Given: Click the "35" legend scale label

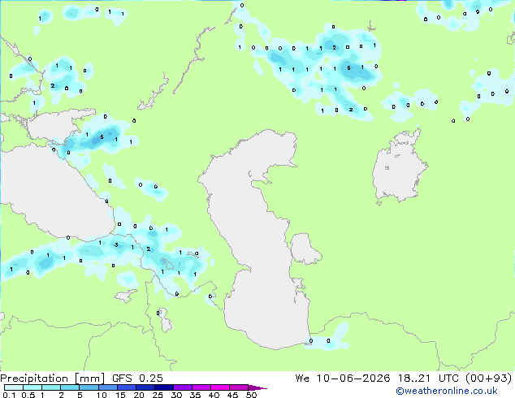Looking at the screenshot, I should pos(195,395).
